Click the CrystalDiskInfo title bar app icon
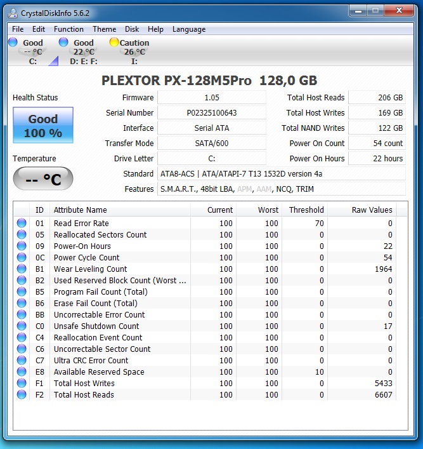Screen dimensions: 423x449 pos(13,11)
